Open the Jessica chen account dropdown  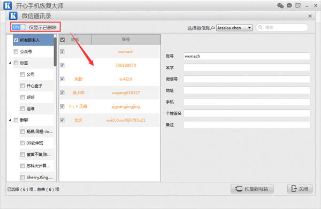[234, 28]
